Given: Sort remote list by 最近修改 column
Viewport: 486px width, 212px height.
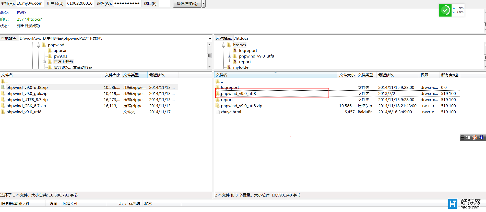Looking at the screenshot, I should [x=398, y=75].
